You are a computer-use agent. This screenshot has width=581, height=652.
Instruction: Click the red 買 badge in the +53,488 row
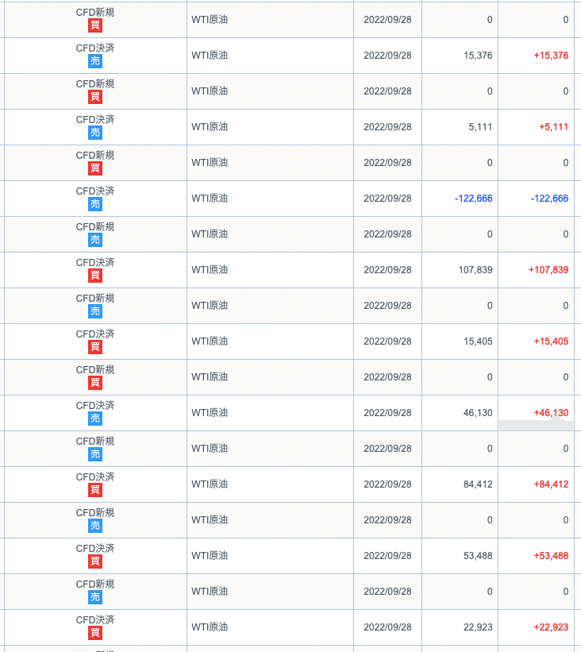(x=95, y=561)
